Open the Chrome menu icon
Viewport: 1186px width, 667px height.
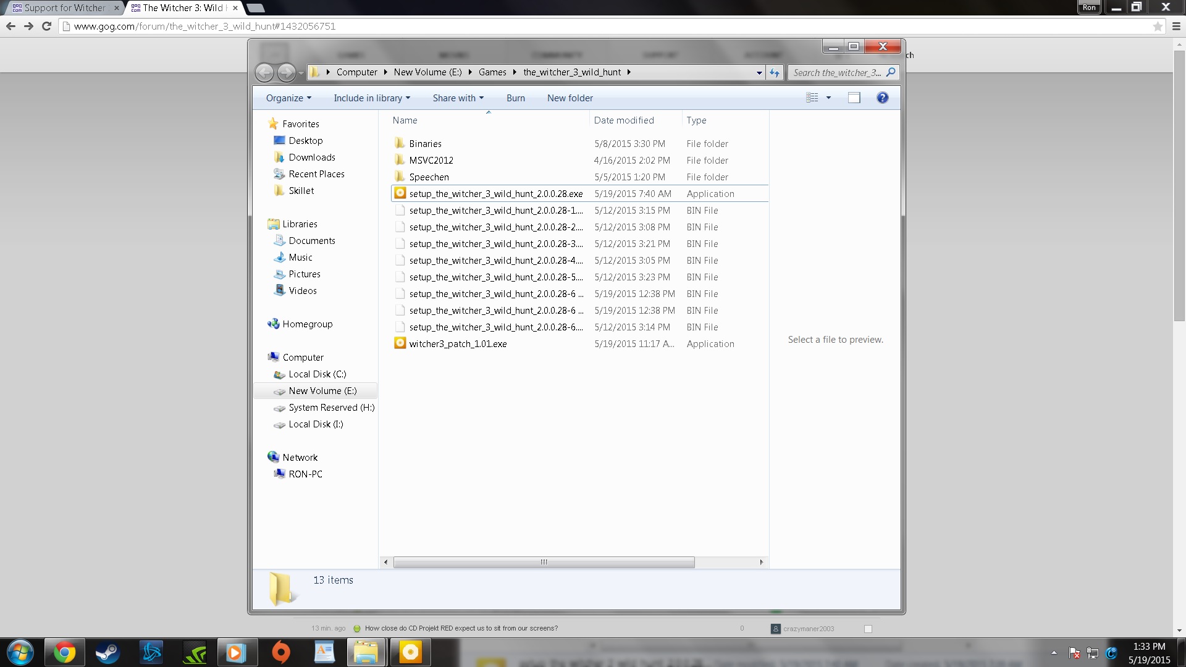point(1176,26)
